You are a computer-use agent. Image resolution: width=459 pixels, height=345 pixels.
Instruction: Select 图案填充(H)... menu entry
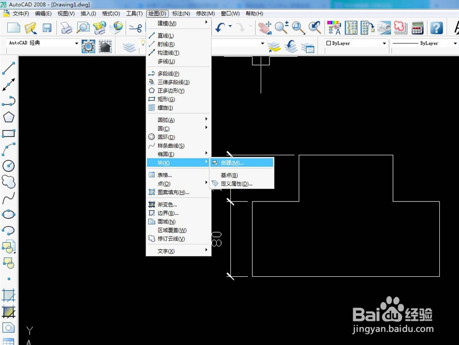coord(179,192)
